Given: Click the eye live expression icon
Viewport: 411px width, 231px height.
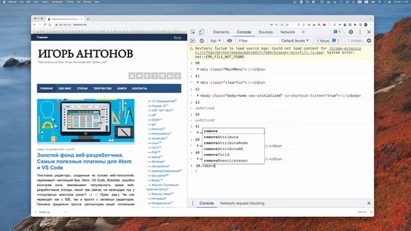Looking at the screenshot, I should coord(229,40).
